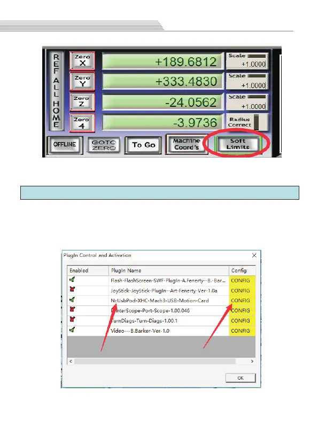Click the horizontal scrollbar left arrow

coord(71,361)
